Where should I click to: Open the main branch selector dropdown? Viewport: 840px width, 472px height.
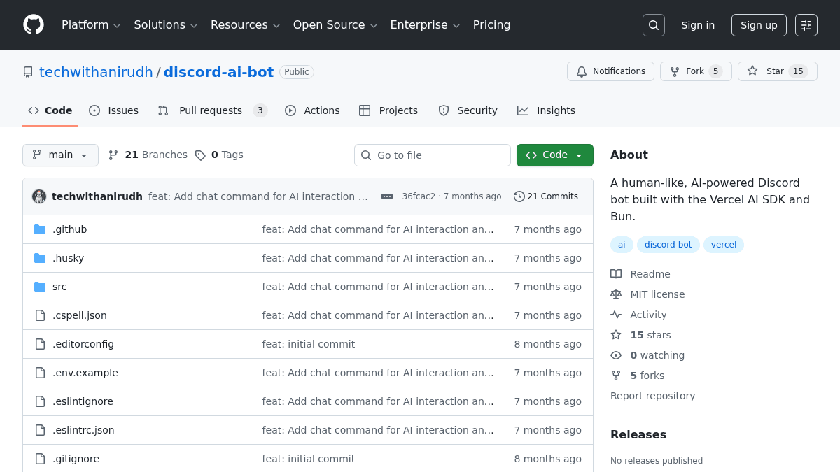coord(60,155)
